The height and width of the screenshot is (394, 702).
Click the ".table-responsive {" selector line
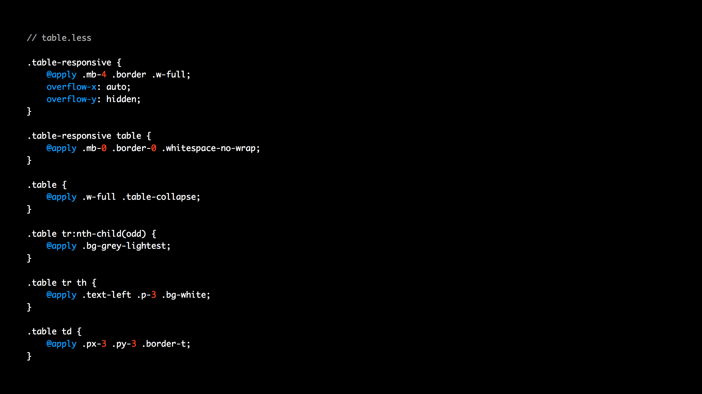[x=74, y=62]
